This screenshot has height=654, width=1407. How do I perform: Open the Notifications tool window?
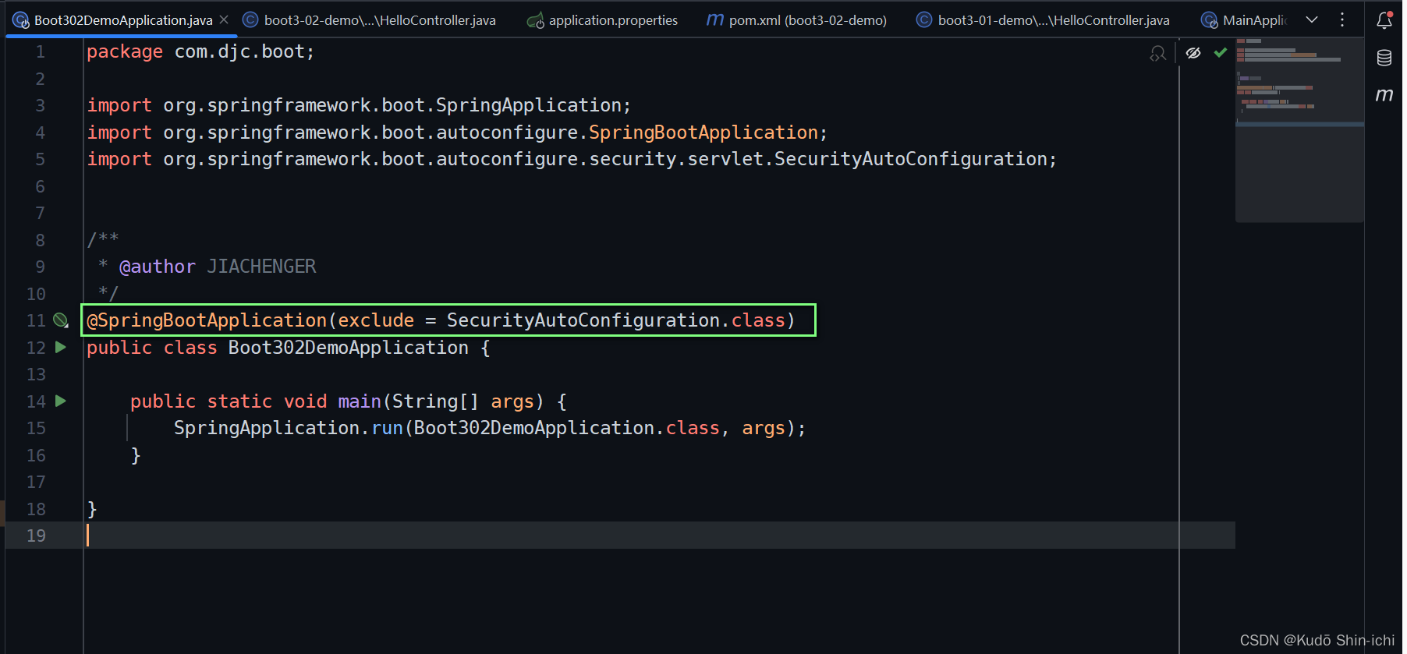pyautogui.click(x=1384, y=20)
